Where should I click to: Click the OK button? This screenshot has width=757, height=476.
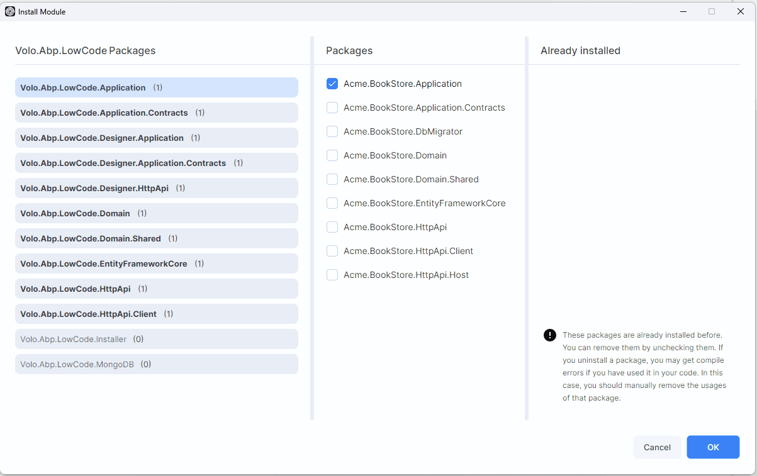coord(713,447)
